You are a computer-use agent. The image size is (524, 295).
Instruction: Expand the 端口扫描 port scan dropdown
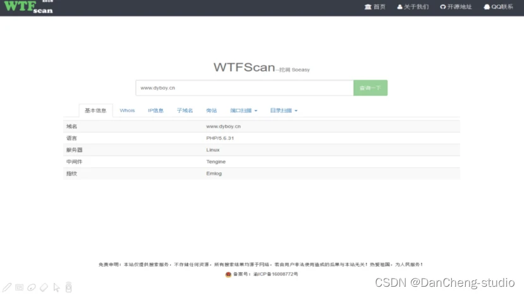pos(244,111)
